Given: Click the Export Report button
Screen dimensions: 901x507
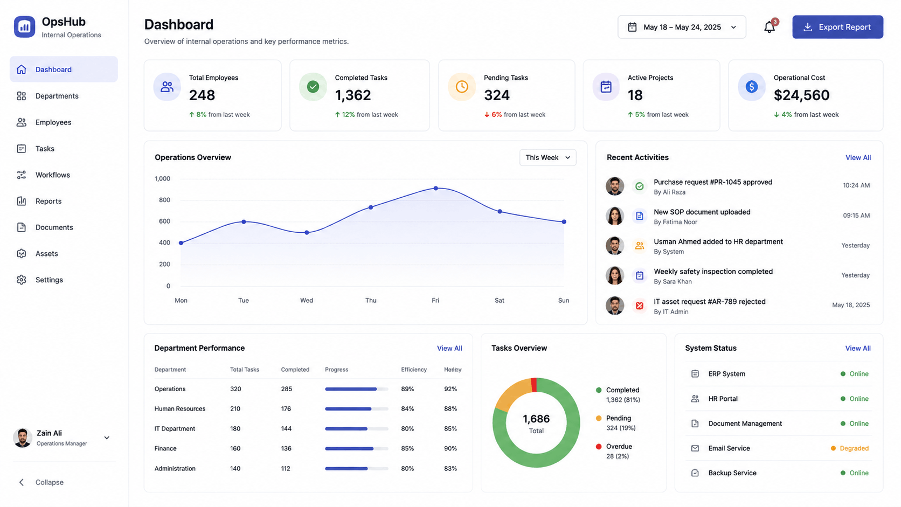Looking at the screenshot, I should (837, 27).
